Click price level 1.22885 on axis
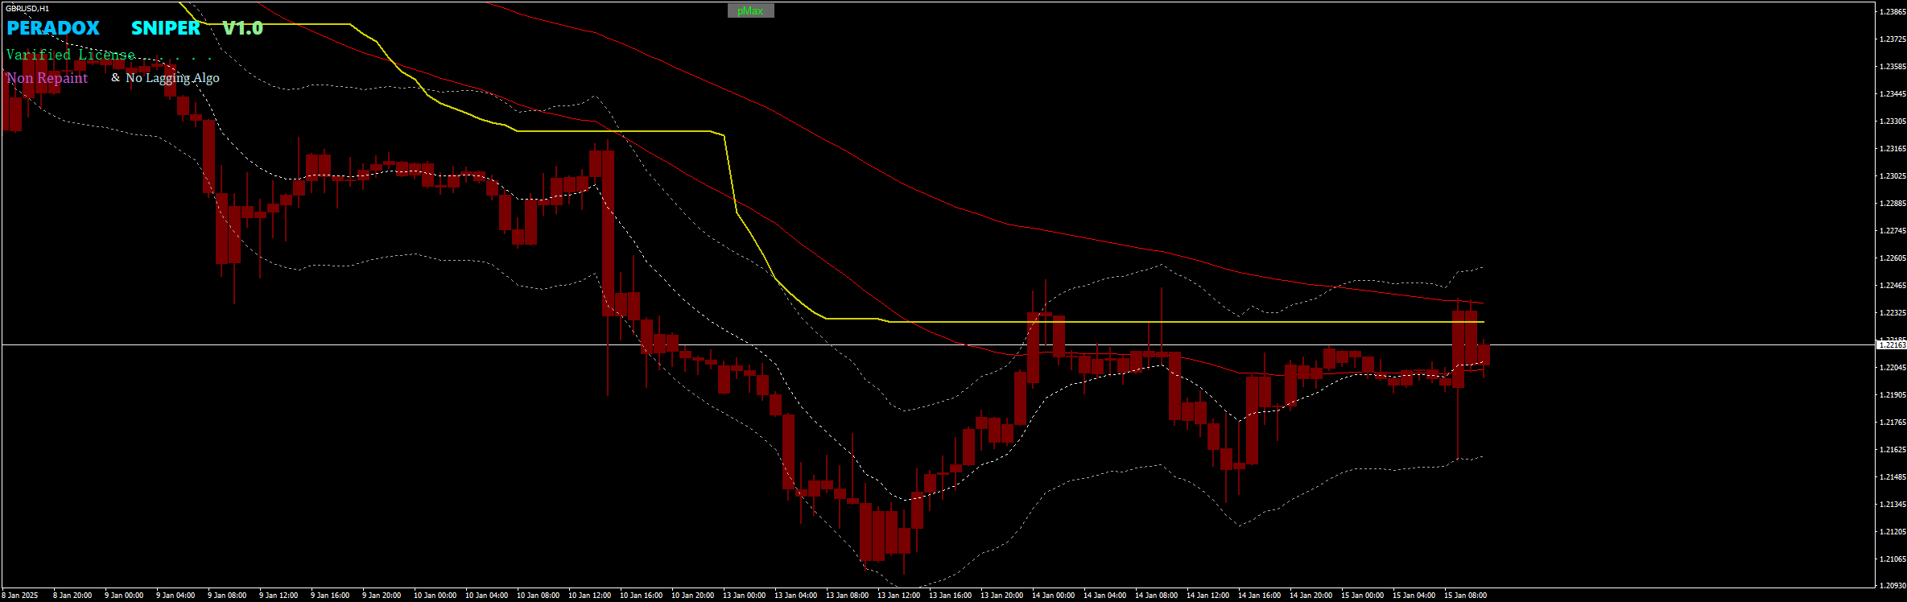This screenshot has height=602, width=1907. pyautogui.click(x=1893, y=203)
